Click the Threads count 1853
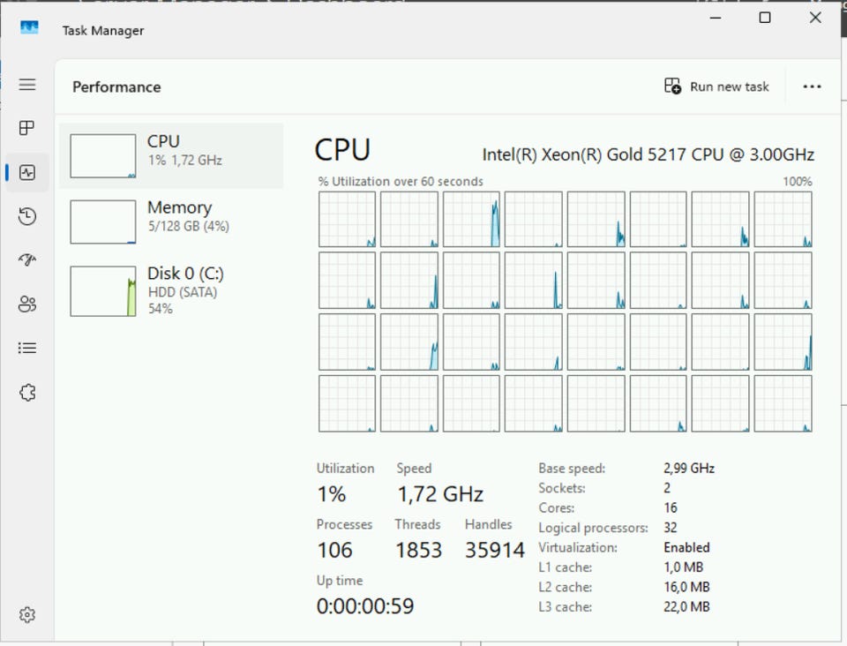 [x=418, y=550]
